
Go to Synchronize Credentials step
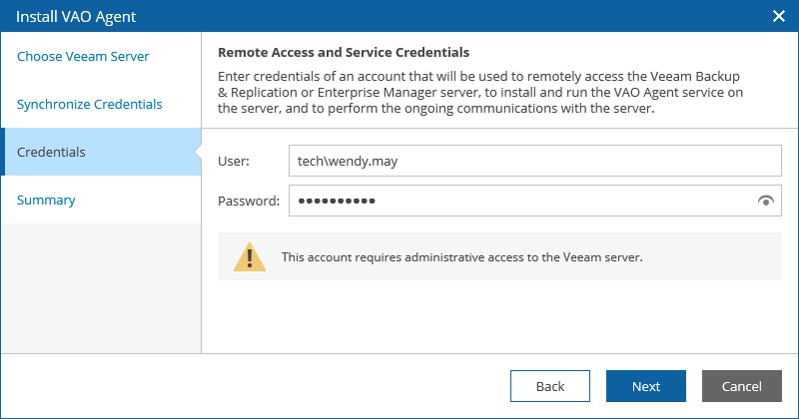(89, 104)
